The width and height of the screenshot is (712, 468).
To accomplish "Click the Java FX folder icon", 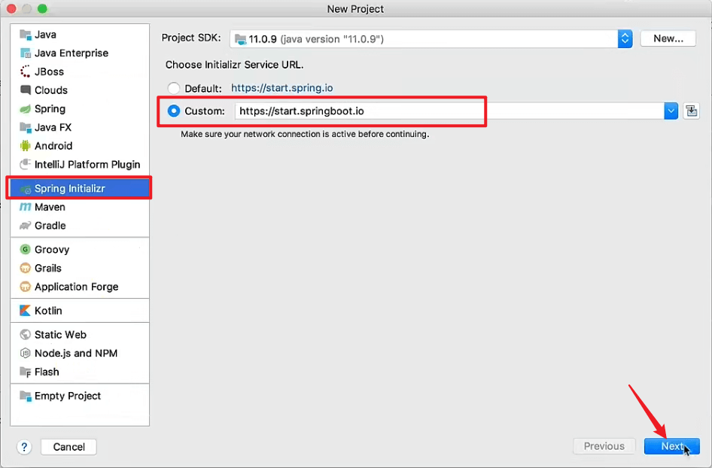I will [26, 127].
